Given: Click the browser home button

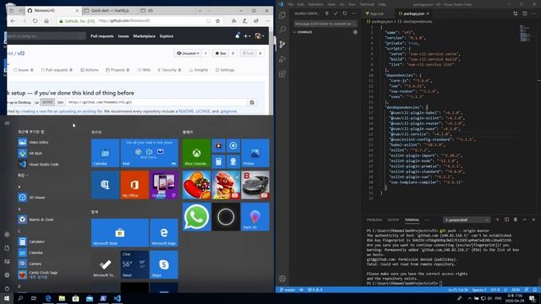Looking at the screenshot, I should [46, 21].
